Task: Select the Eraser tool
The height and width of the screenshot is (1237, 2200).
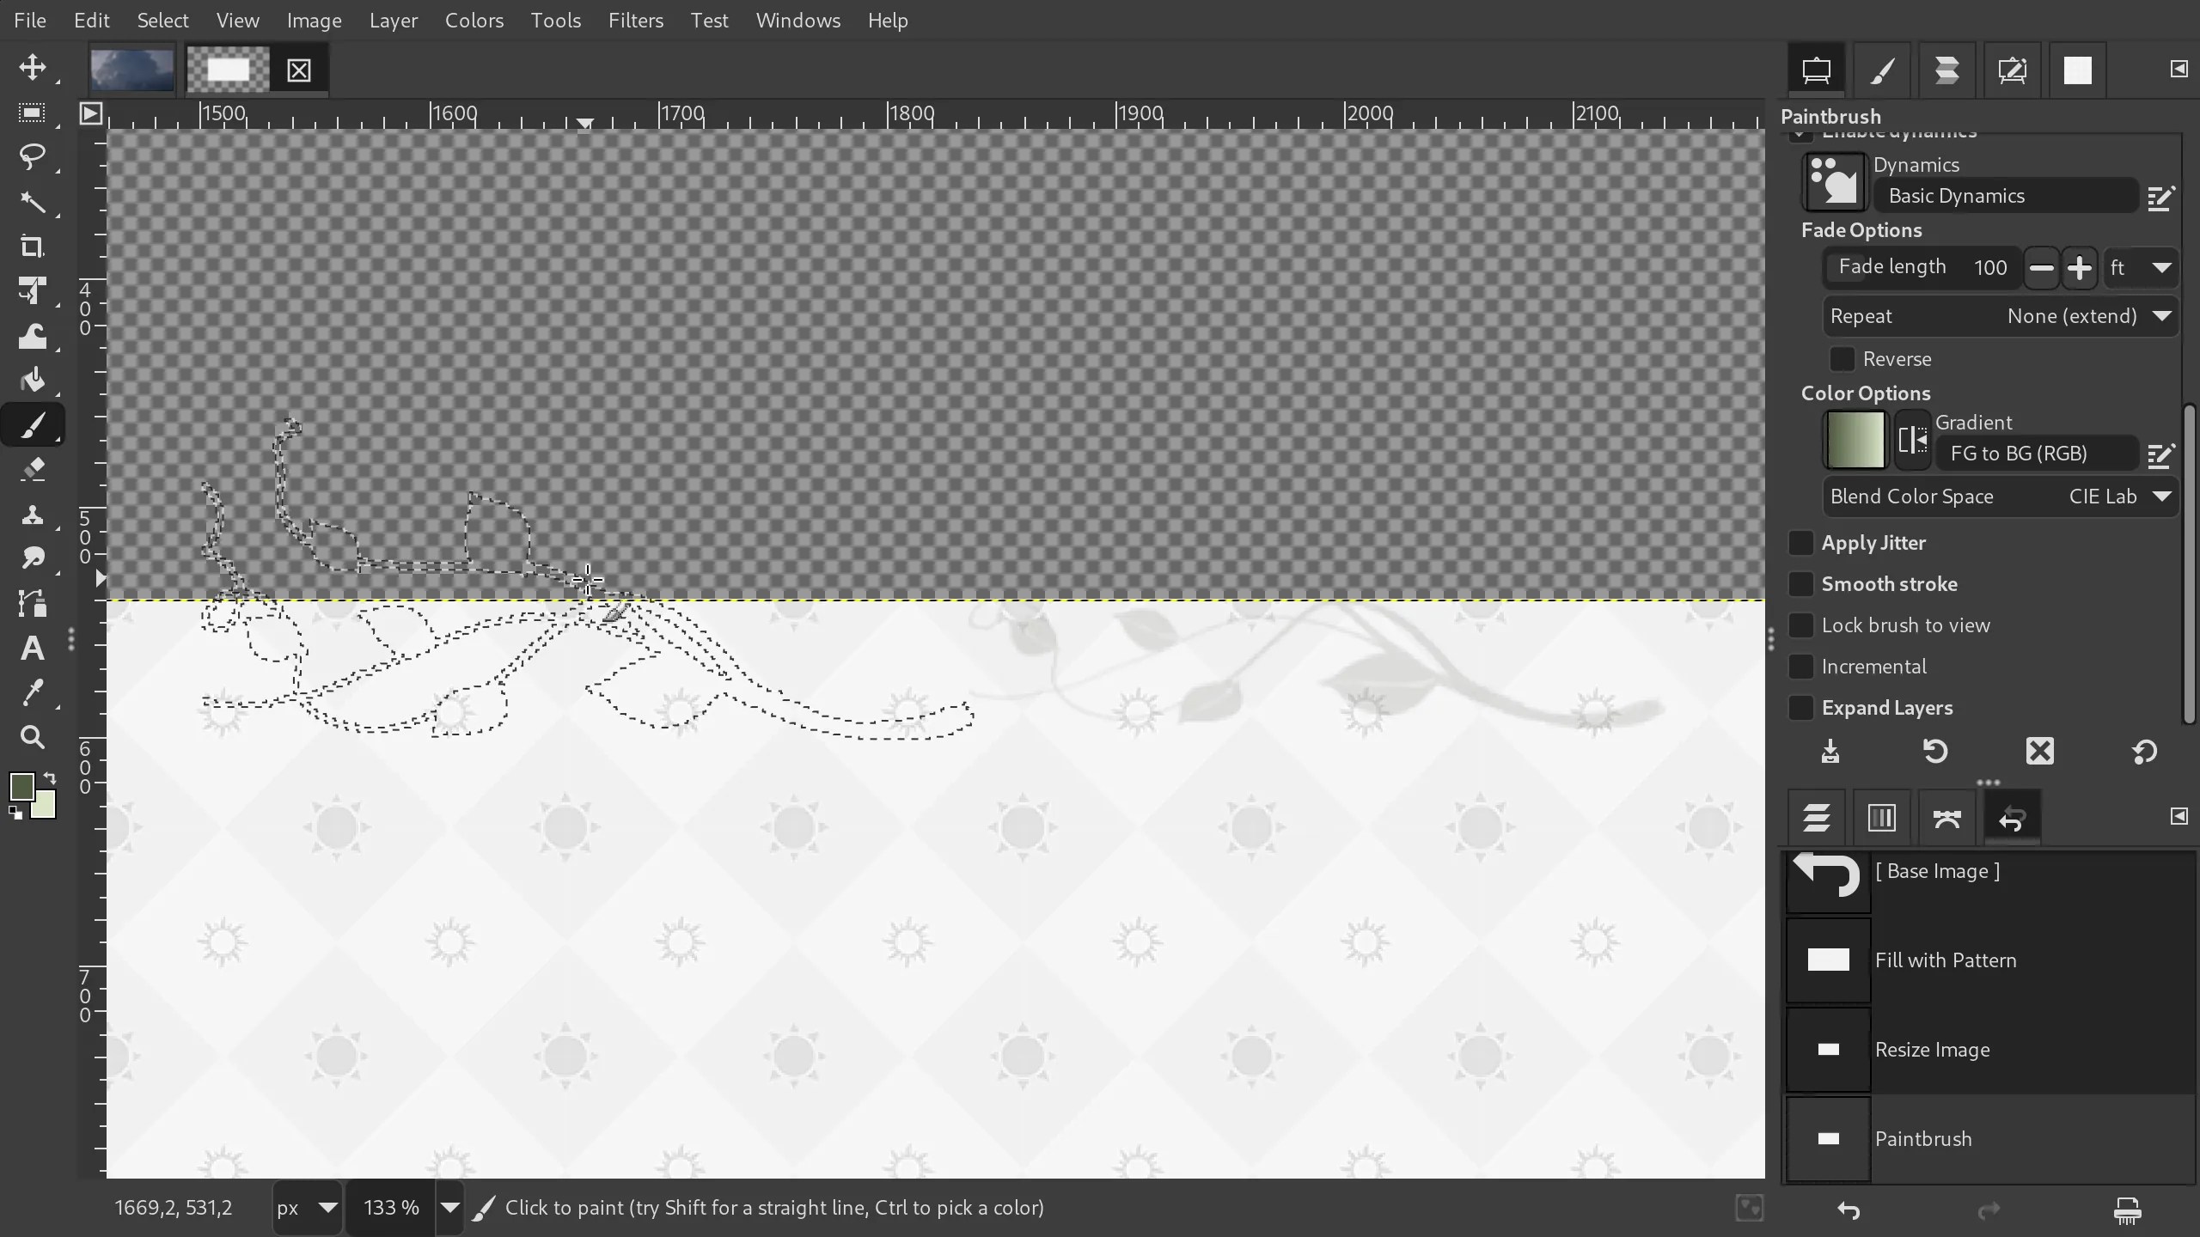Action: point(33,468)
